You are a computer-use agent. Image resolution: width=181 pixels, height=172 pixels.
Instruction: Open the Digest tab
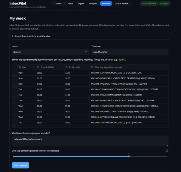coord(81,4)
